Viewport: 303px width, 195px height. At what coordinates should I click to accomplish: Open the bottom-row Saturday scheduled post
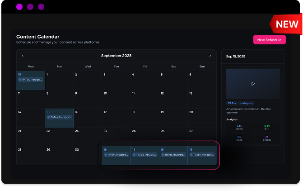click(173, 155)
